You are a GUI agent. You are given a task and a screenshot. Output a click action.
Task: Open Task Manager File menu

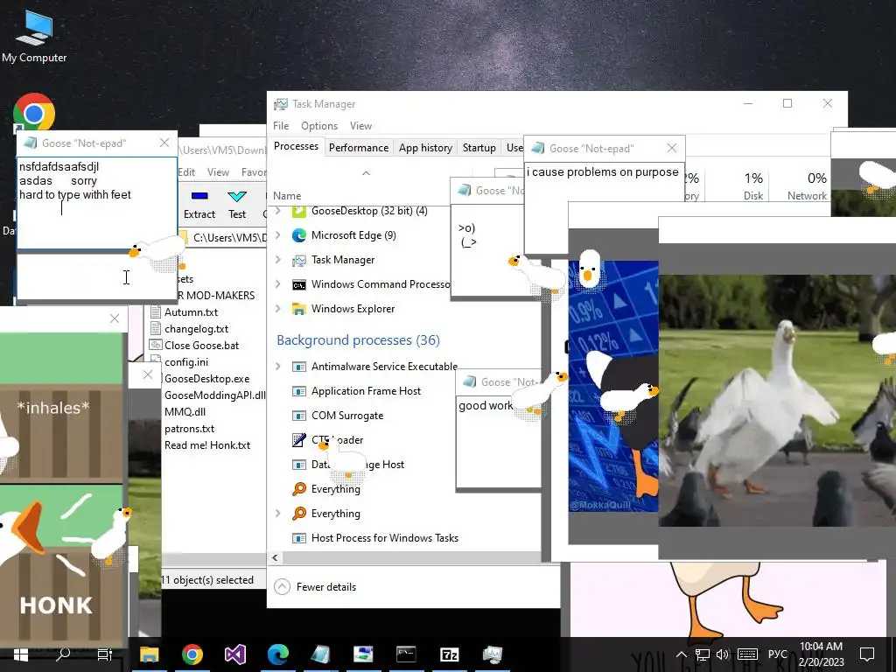tap(281, 126)
